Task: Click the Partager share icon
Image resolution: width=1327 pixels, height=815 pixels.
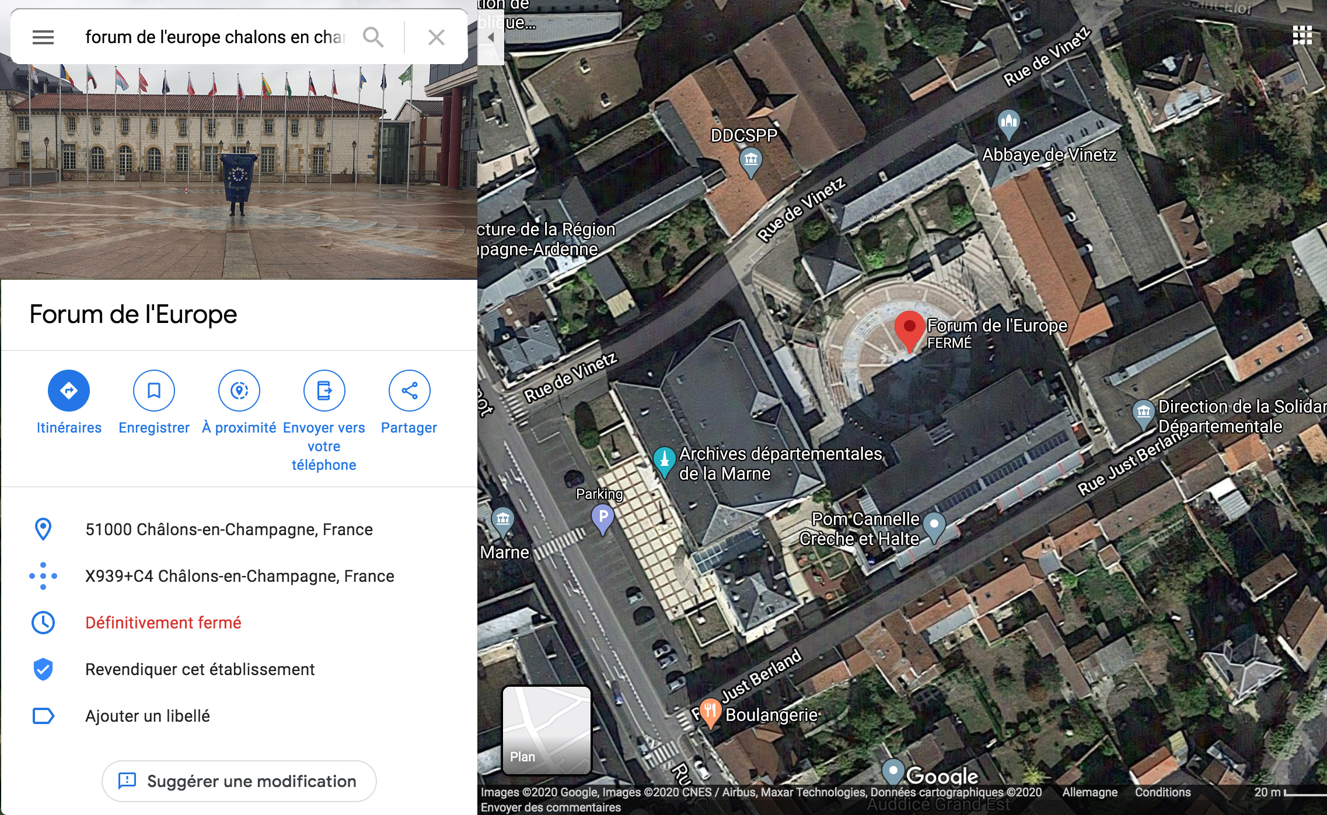Action: (x=410, y=391)
